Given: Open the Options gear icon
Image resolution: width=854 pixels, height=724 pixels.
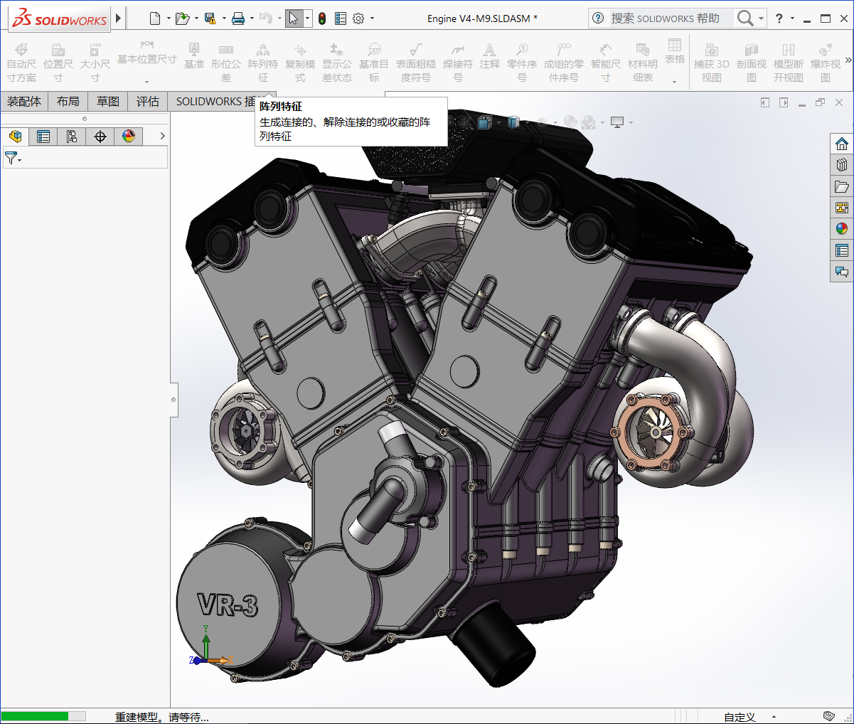Looking at the screenshot, I should [359, 18].
